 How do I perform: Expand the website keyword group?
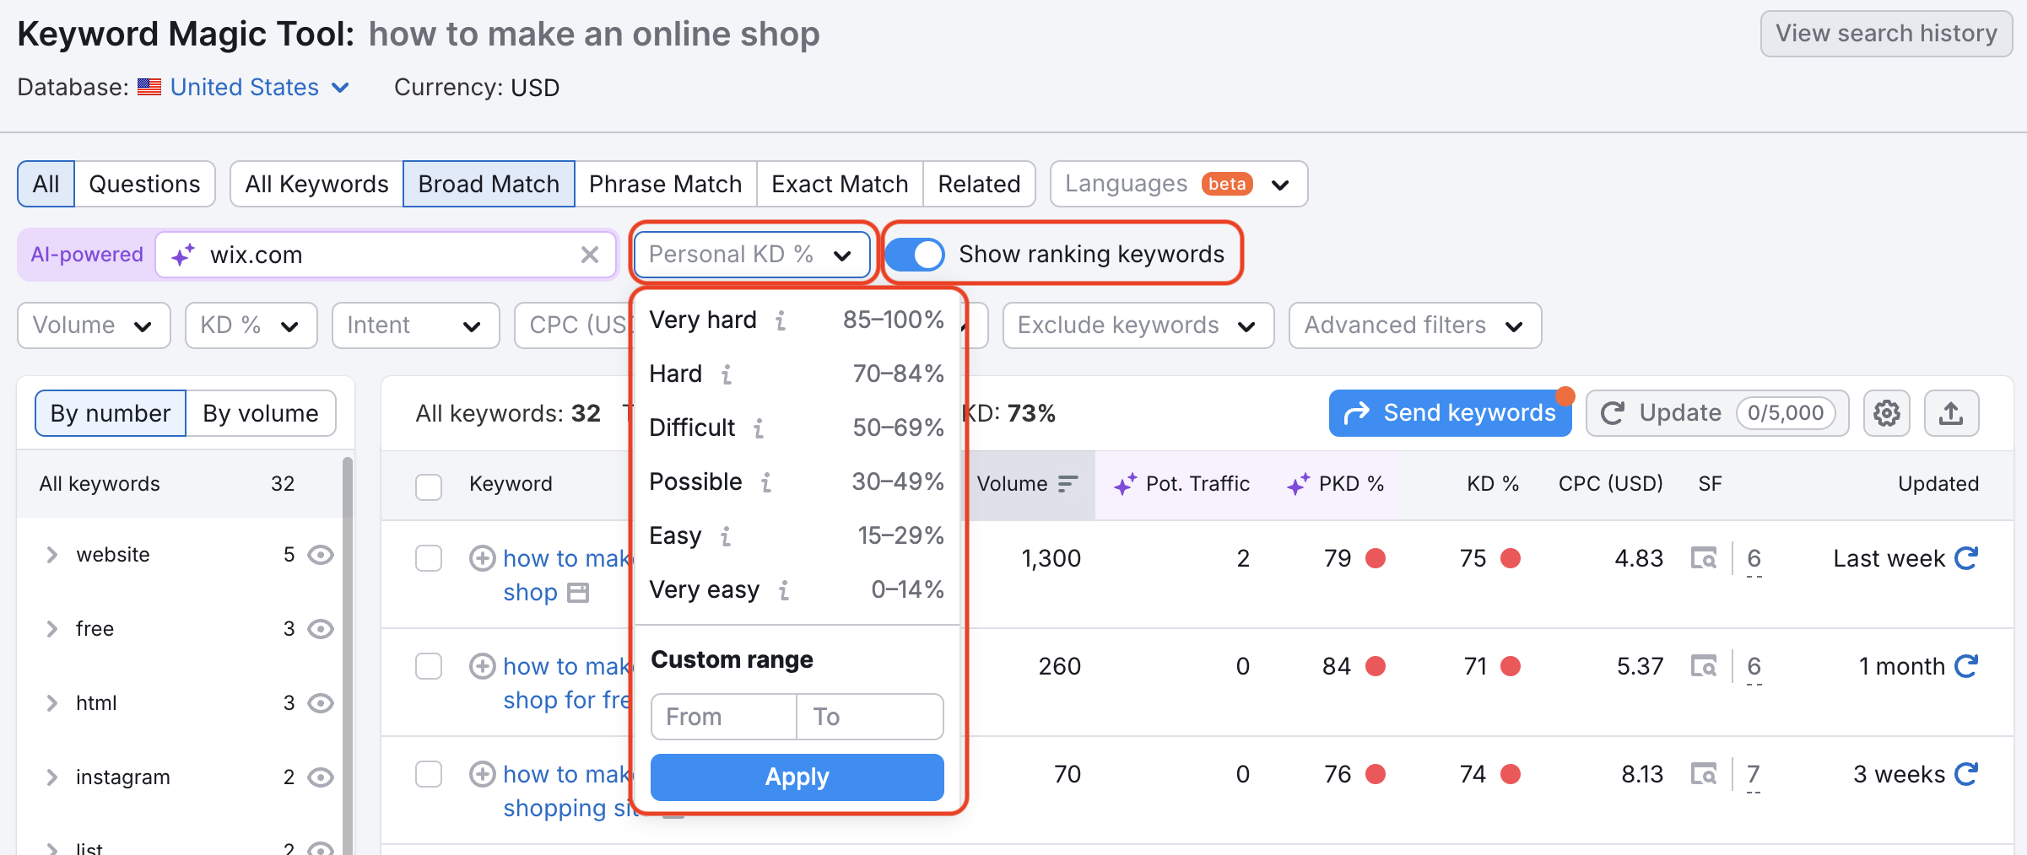click(x=52, y=555)
